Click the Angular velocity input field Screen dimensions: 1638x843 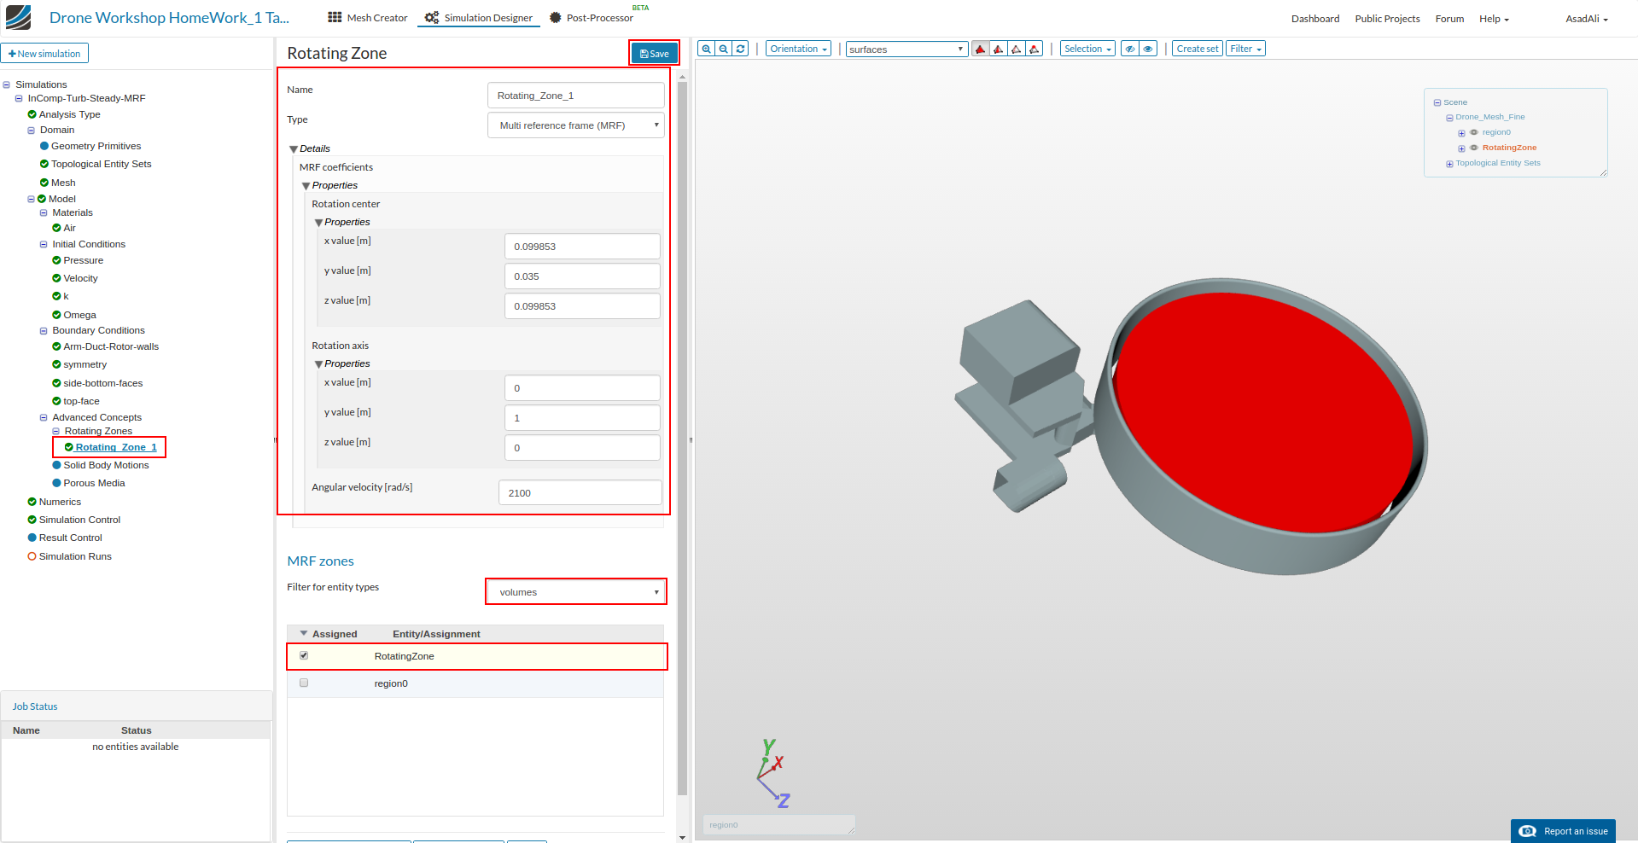[x=580, y=493]
